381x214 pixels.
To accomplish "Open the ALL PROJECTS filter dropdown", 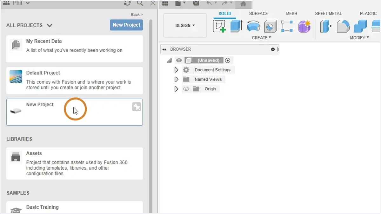I will click(x=29, y=25).
